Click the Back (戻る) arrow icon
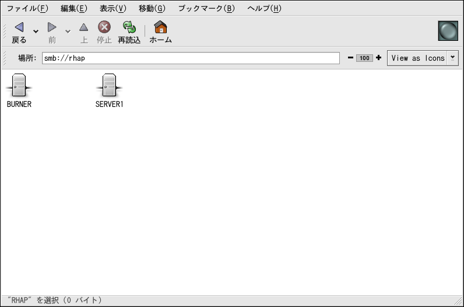The image size is (464, 307). (19, 27)
